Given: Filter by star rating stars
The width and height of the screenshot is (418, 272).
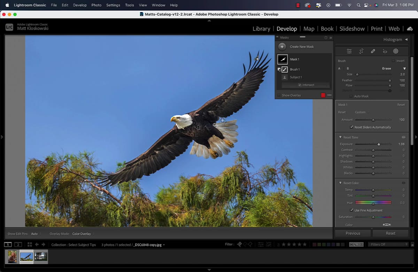Looking at the screenshot, I should (x=294, y=244).
